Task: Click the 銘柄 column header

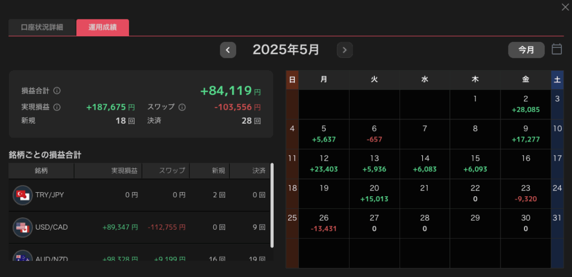Action: coord(41,171)
